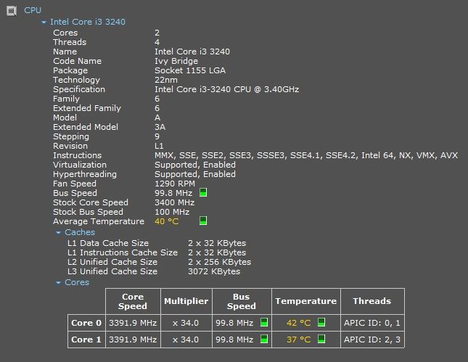Click the Cores section heading label
This screenshot has height=362, width=468.
(77, 282)
